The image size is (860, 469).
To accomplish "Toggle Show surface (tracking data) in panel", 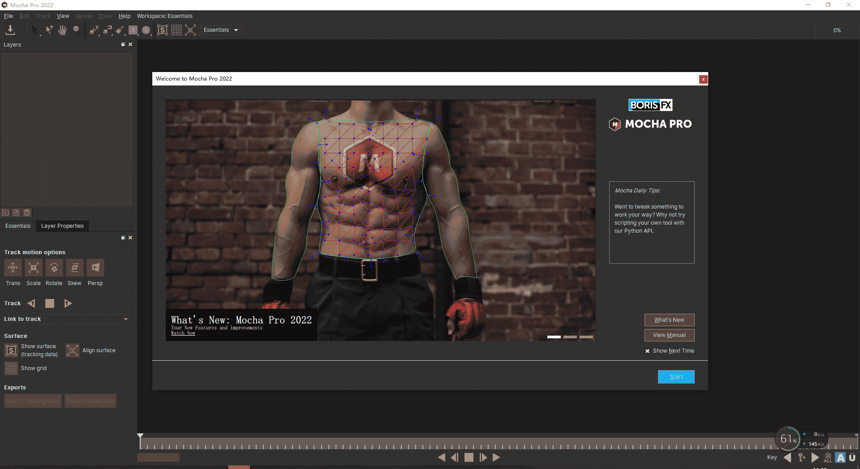I will (x=11, y=350).
